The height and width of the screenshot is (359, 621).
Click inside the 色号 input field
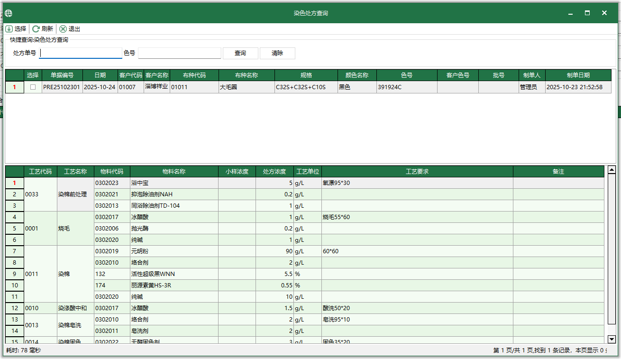pos(180,53)
